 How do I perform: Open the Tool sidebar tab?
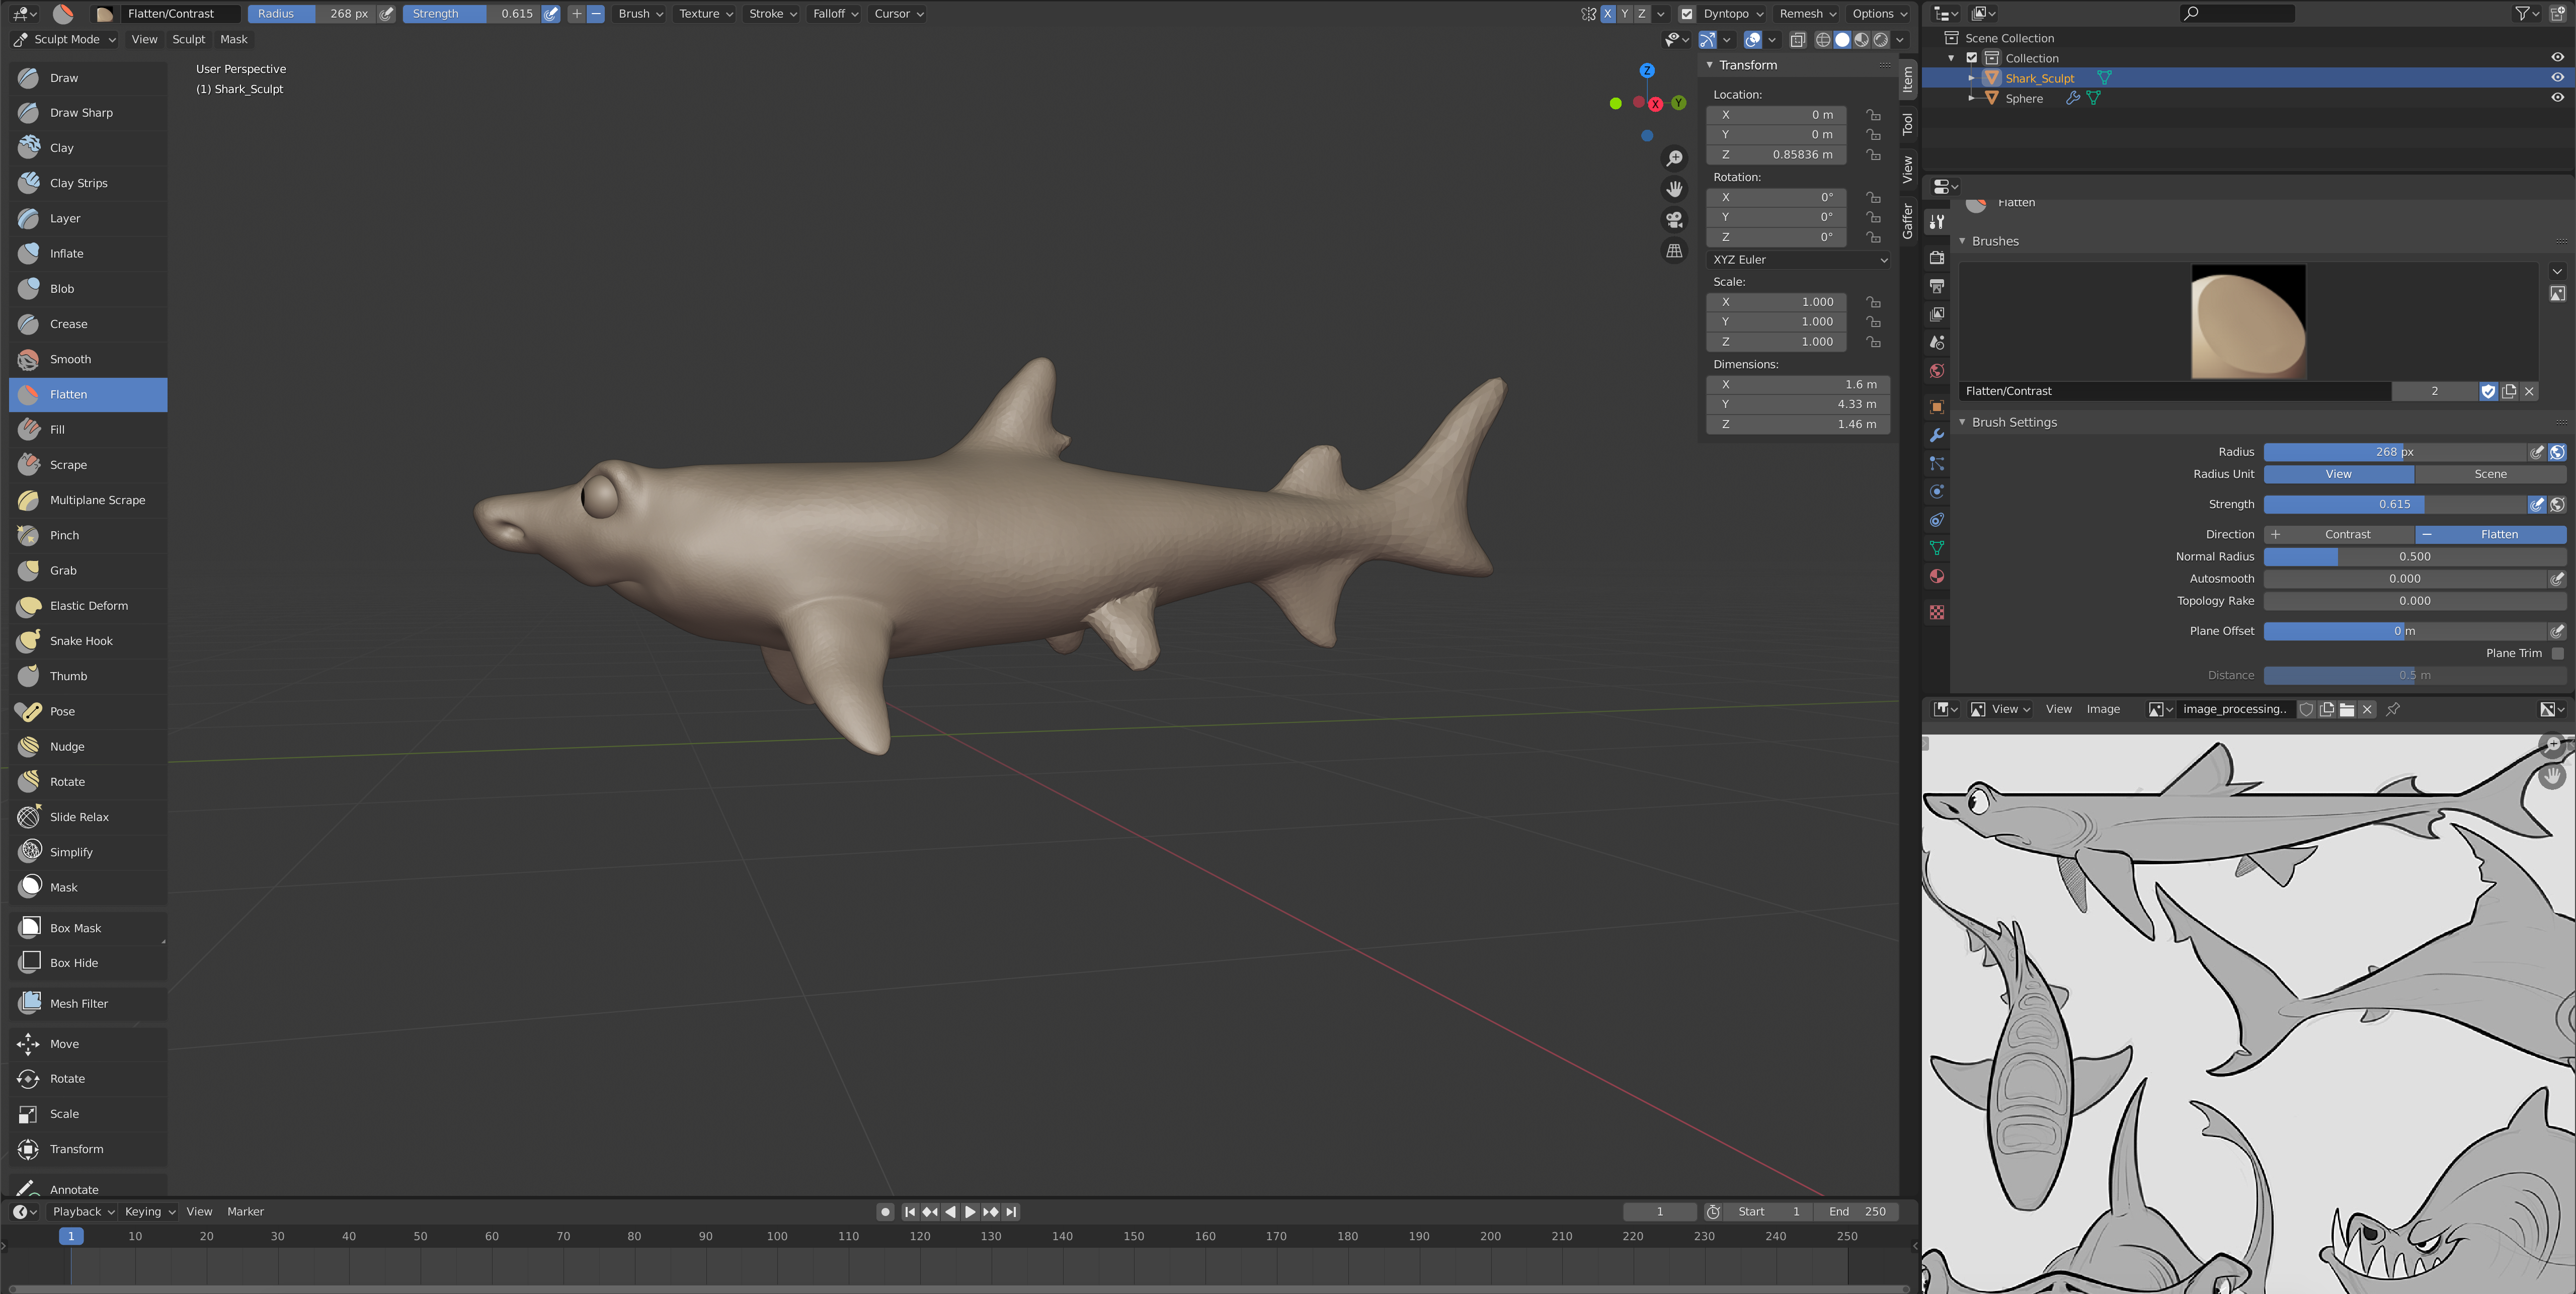[x=1907, y=124]
